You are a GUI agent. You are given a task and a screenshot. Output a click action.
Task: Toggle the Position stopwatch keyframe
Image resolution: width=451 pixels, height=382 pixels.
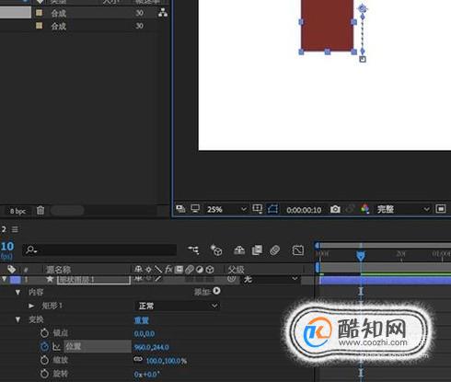click(44, 346)
